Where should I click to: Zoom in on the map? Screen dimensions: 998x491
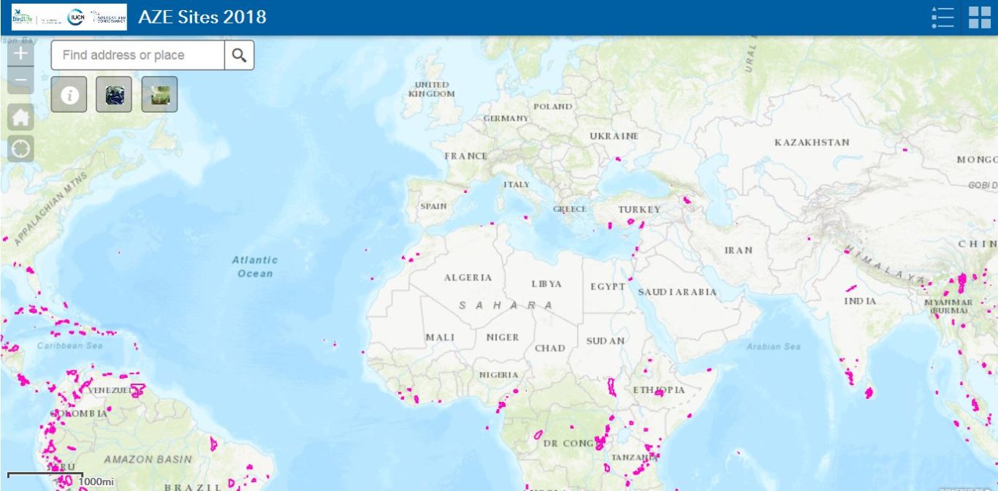(x=20, y=54)
